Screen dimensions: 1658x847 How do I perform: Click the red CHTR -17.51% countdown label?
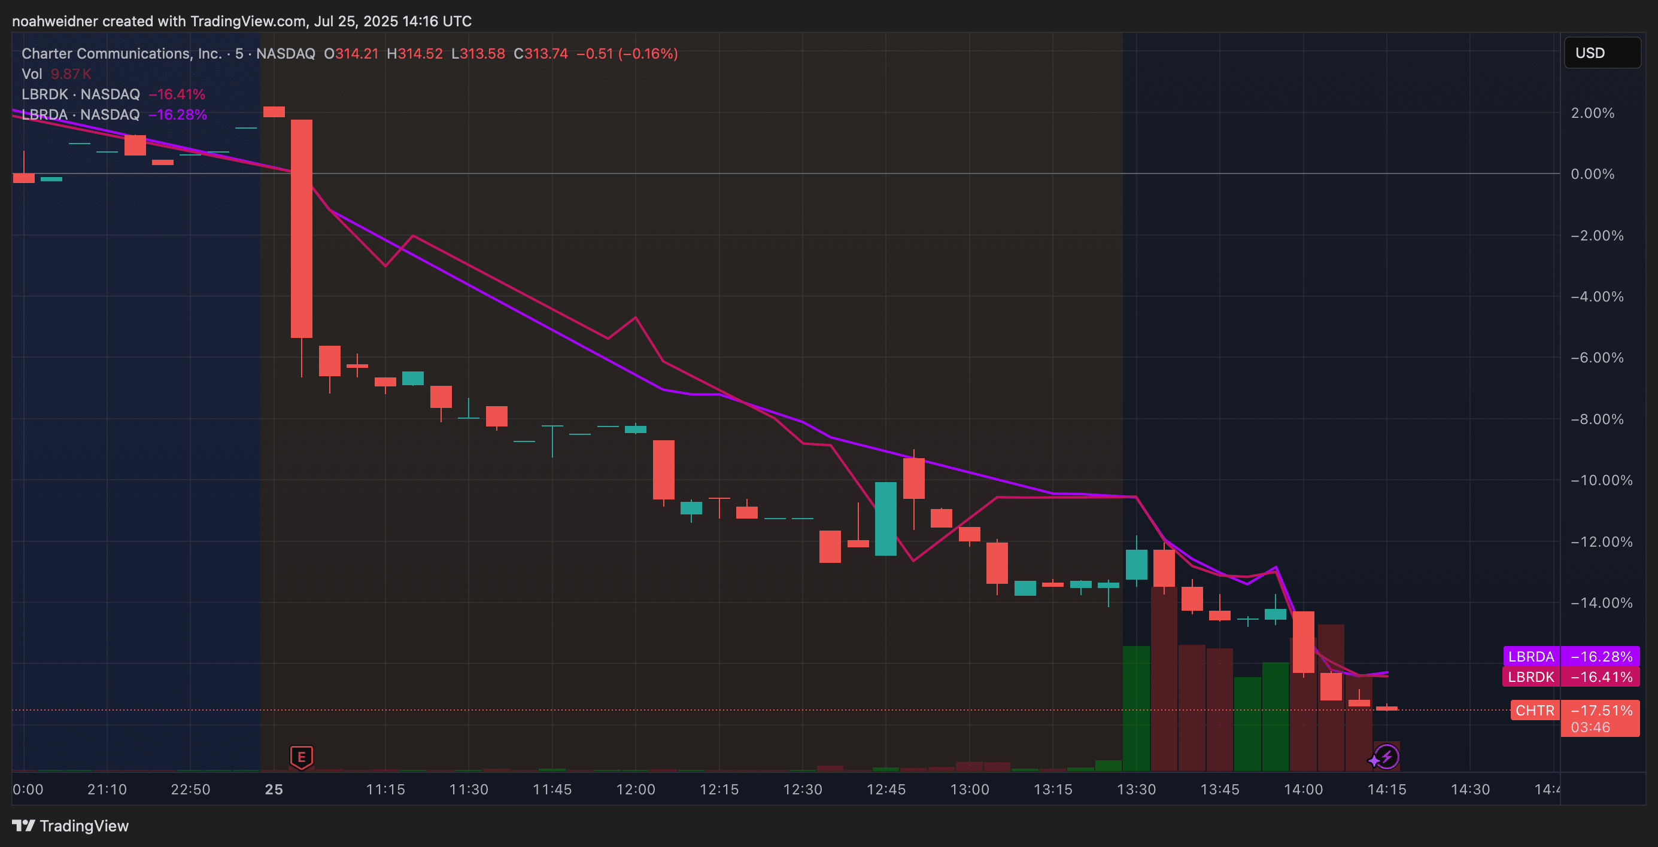1600,719
